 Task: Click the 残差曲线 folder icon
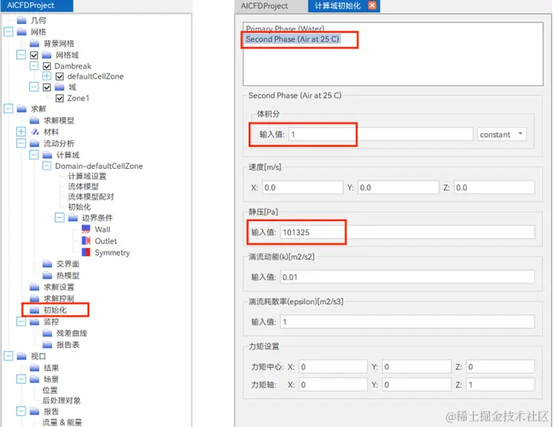point(47,333)
